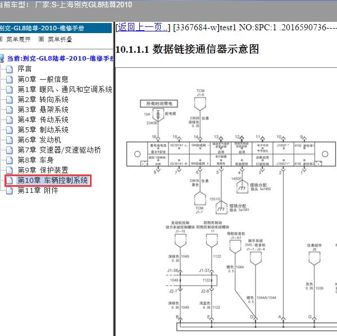Open 第6章 发动机
Screen dimensions: 337x336
(x=39, y=140)
